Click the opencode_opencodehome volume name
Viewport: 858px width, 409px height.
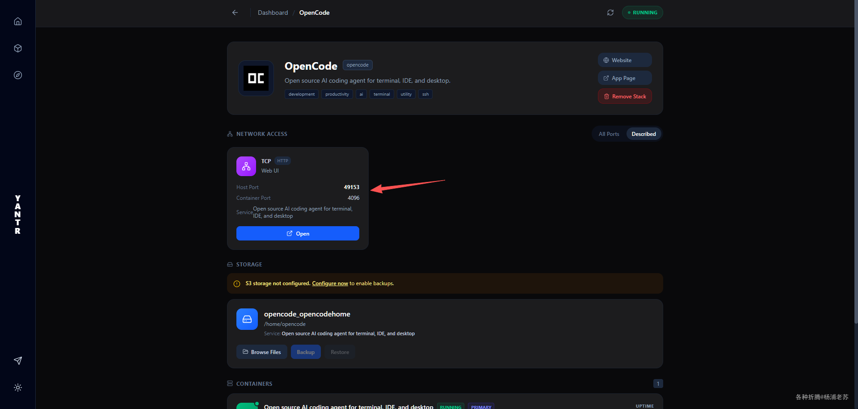pos(307,314)
